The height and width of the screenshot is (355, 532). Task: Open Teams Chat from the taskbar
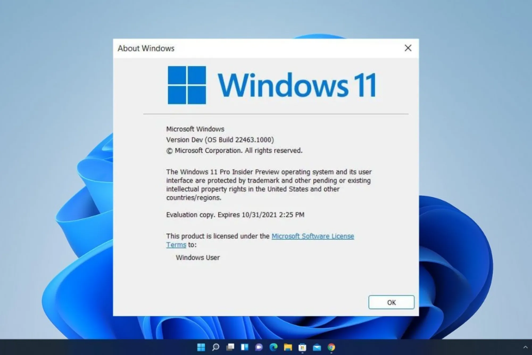[259, 348]
